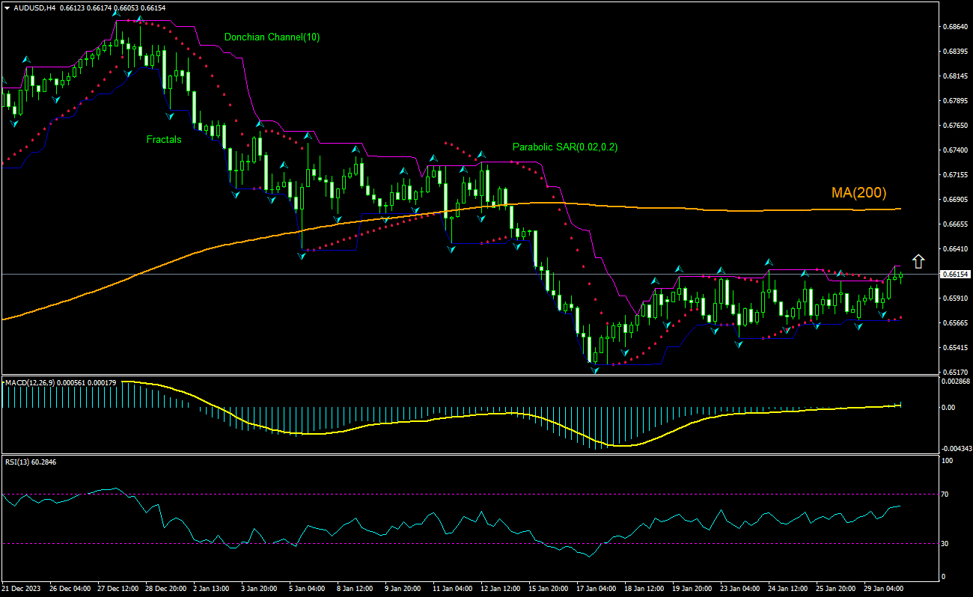The width and height of the screenshot is (973, 597).
Task: Click the green Fractals indicator label
Action: tap(164, 139)
